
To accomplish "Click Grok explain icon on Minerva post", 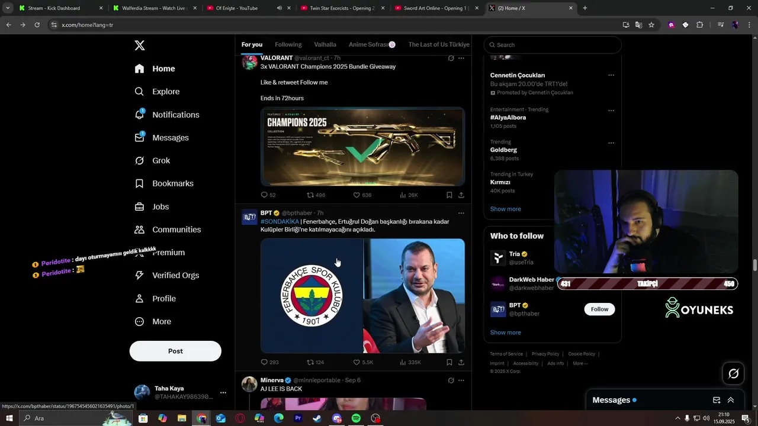I will [451, 380].
